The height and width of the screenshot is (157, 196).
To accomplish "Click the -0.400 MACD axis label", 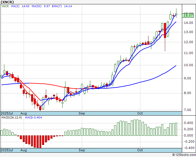I will (x=189, y=148).
